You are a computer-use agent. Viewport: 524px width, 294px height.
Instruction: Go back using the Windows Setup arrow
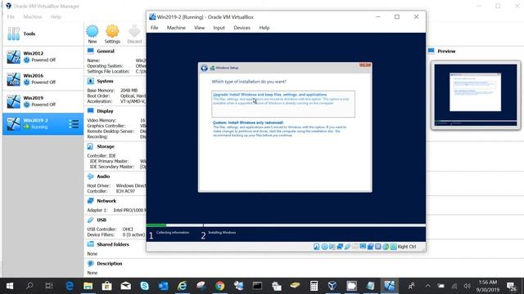[x=204, y=68]
